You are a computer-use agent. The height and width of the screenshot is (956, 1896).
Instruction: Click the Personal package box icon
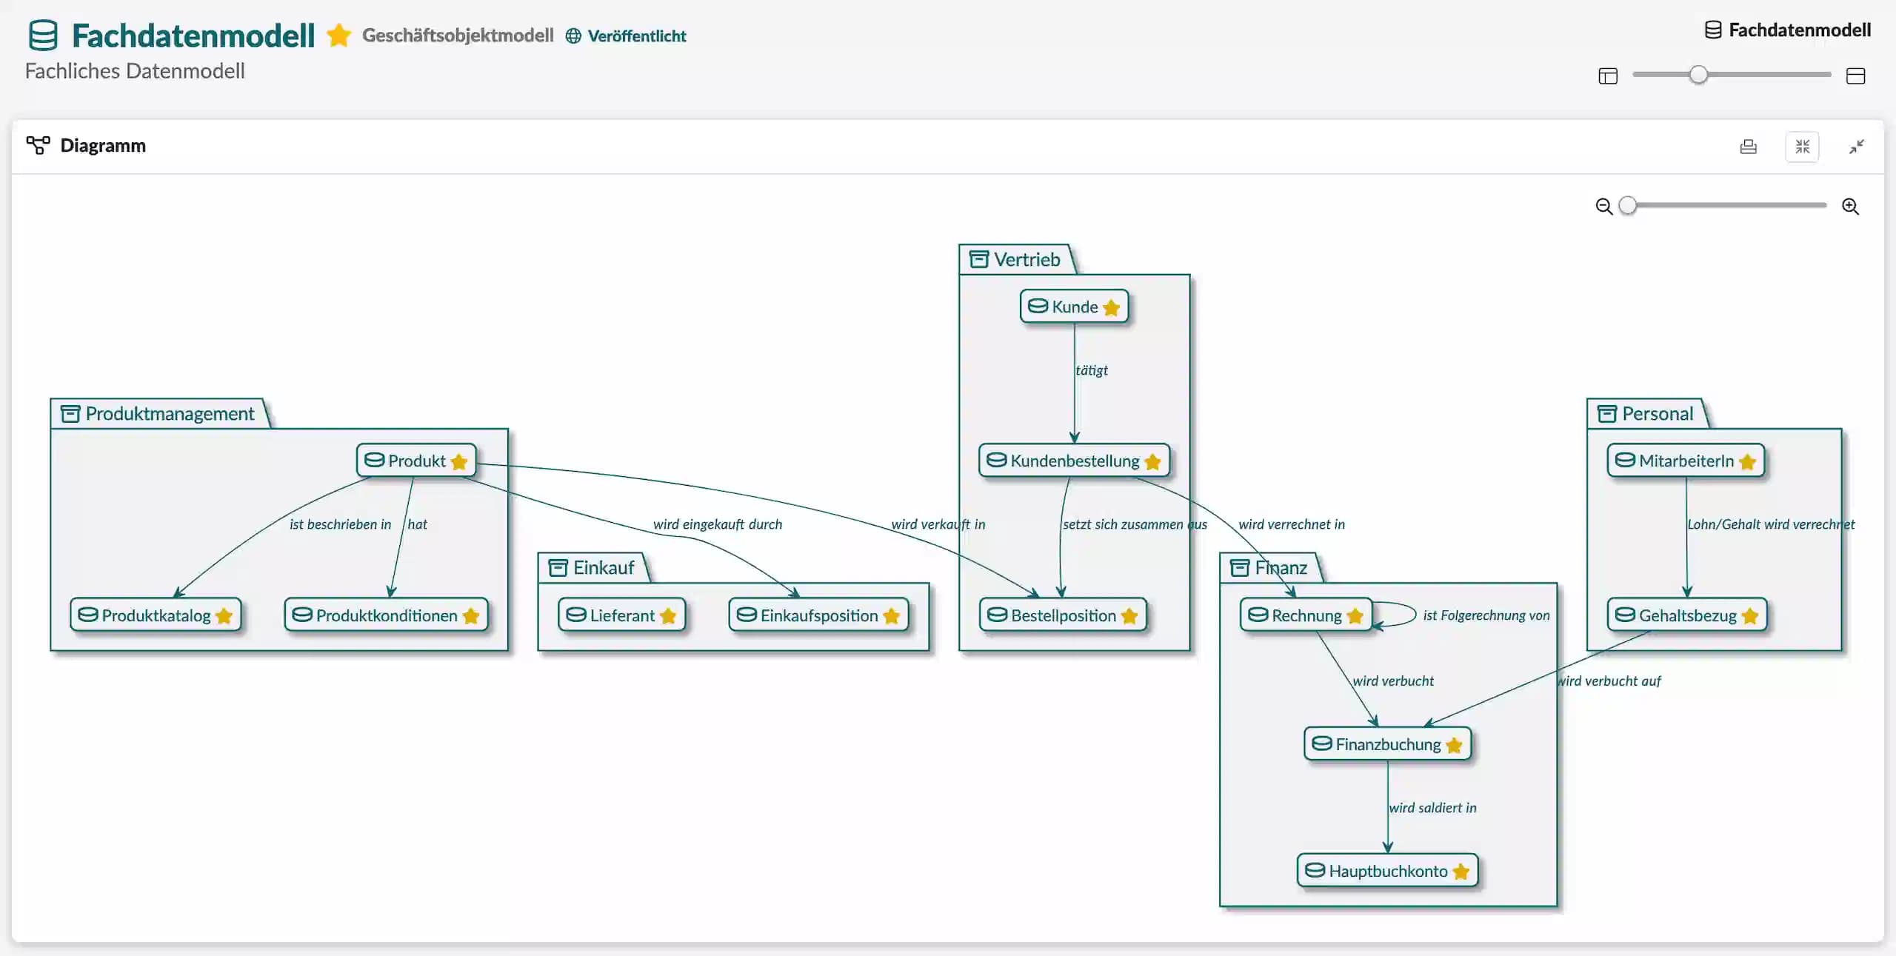pos(1606,413)
